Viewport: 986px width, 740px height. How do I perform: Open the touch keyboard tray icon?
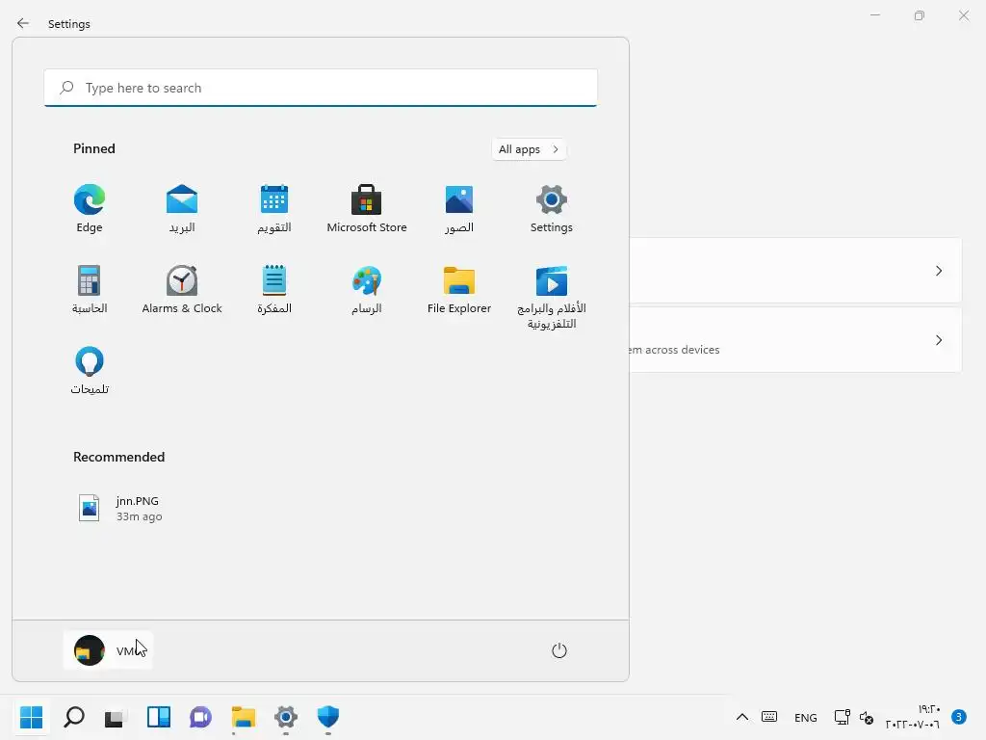[769, 717]
